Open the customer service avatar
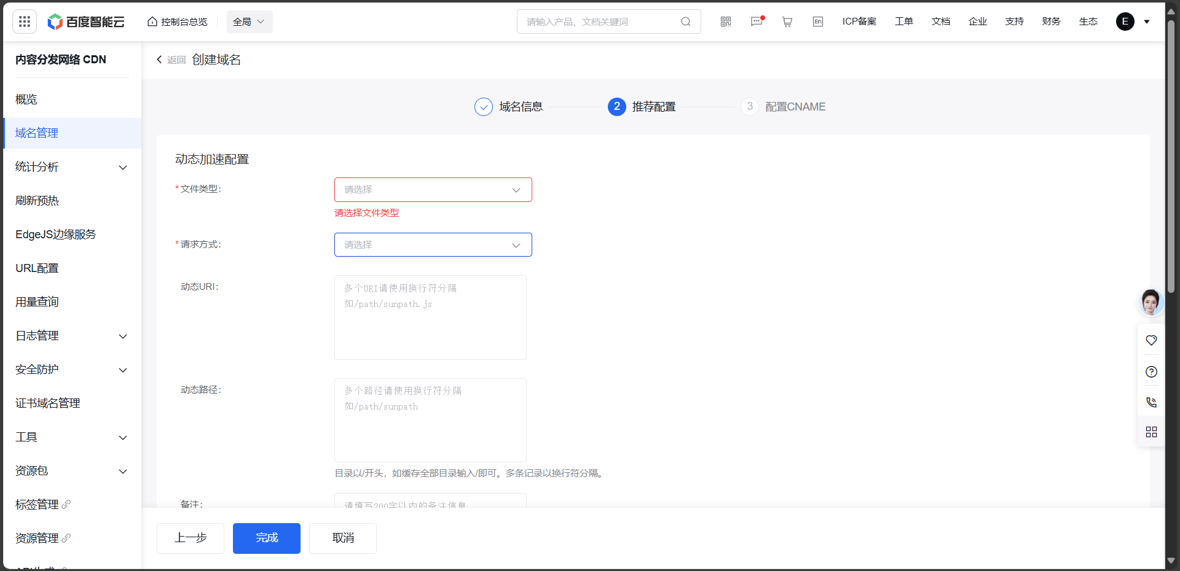Image resolution: width=1180 pixels, height=571 pixels. point(1150,302)
